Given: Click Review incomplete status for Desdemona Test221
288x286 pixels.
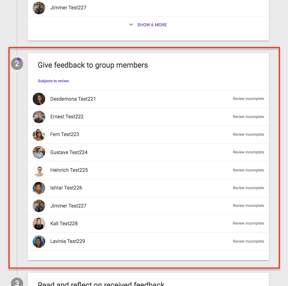Looking at the screenshot, I should click(x=248, y=99).
